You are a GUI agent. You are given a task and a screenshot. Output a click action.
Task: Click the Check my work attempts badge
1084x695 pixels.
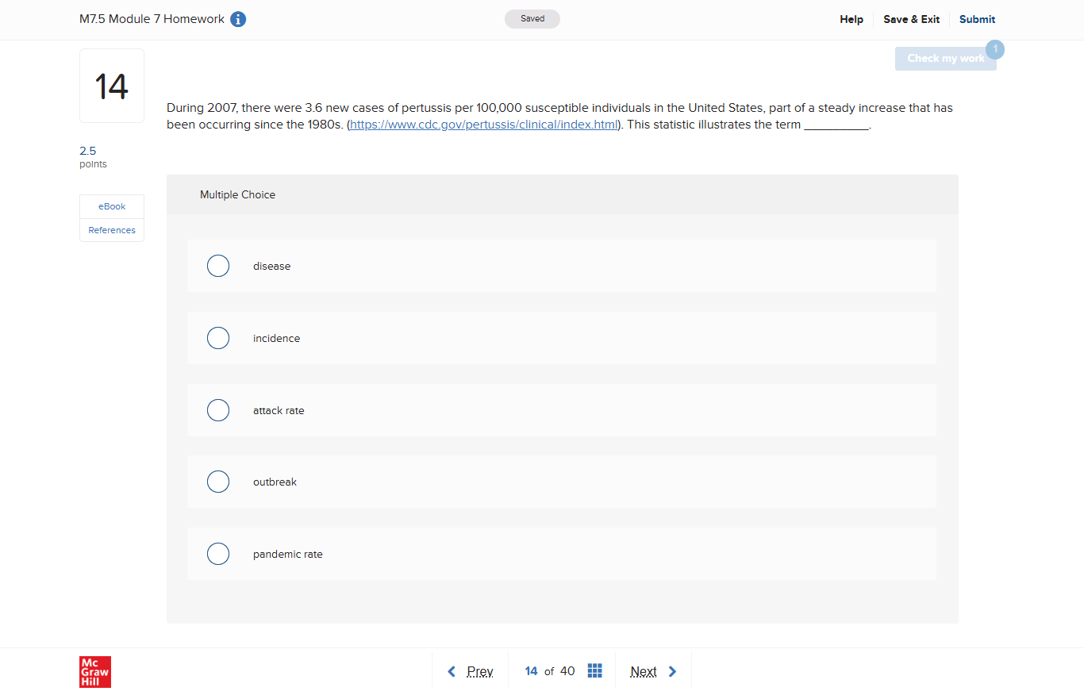pyautogui.click(x=995, y=49)
